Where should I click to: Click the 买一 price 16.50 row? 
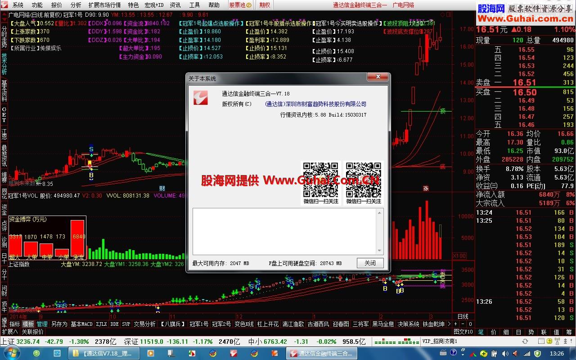coord(525,92)
